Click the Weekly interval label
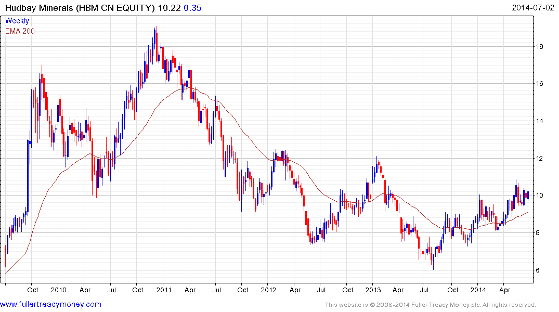 (x=17, y=21)
